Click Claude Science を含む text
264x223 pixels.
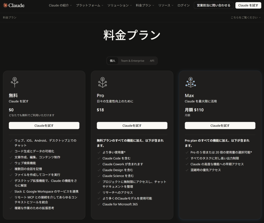[118, 176]
